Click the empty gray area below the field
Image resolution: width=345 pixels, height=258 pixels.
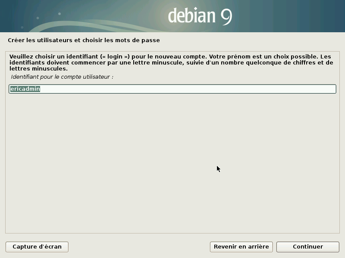pyautogui.click(x=172, y=163)
